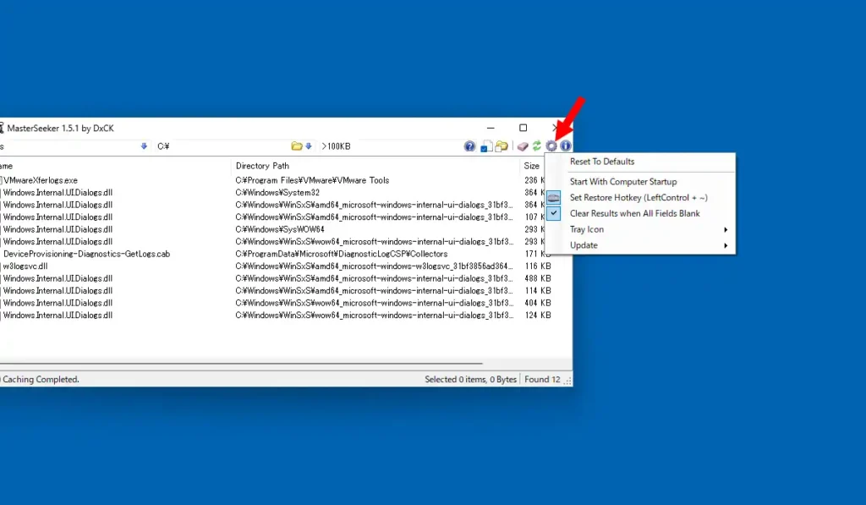866x505 pixels.
Task: Select the VMwareXferlogs.exe row
Action: tap(41, 180)
